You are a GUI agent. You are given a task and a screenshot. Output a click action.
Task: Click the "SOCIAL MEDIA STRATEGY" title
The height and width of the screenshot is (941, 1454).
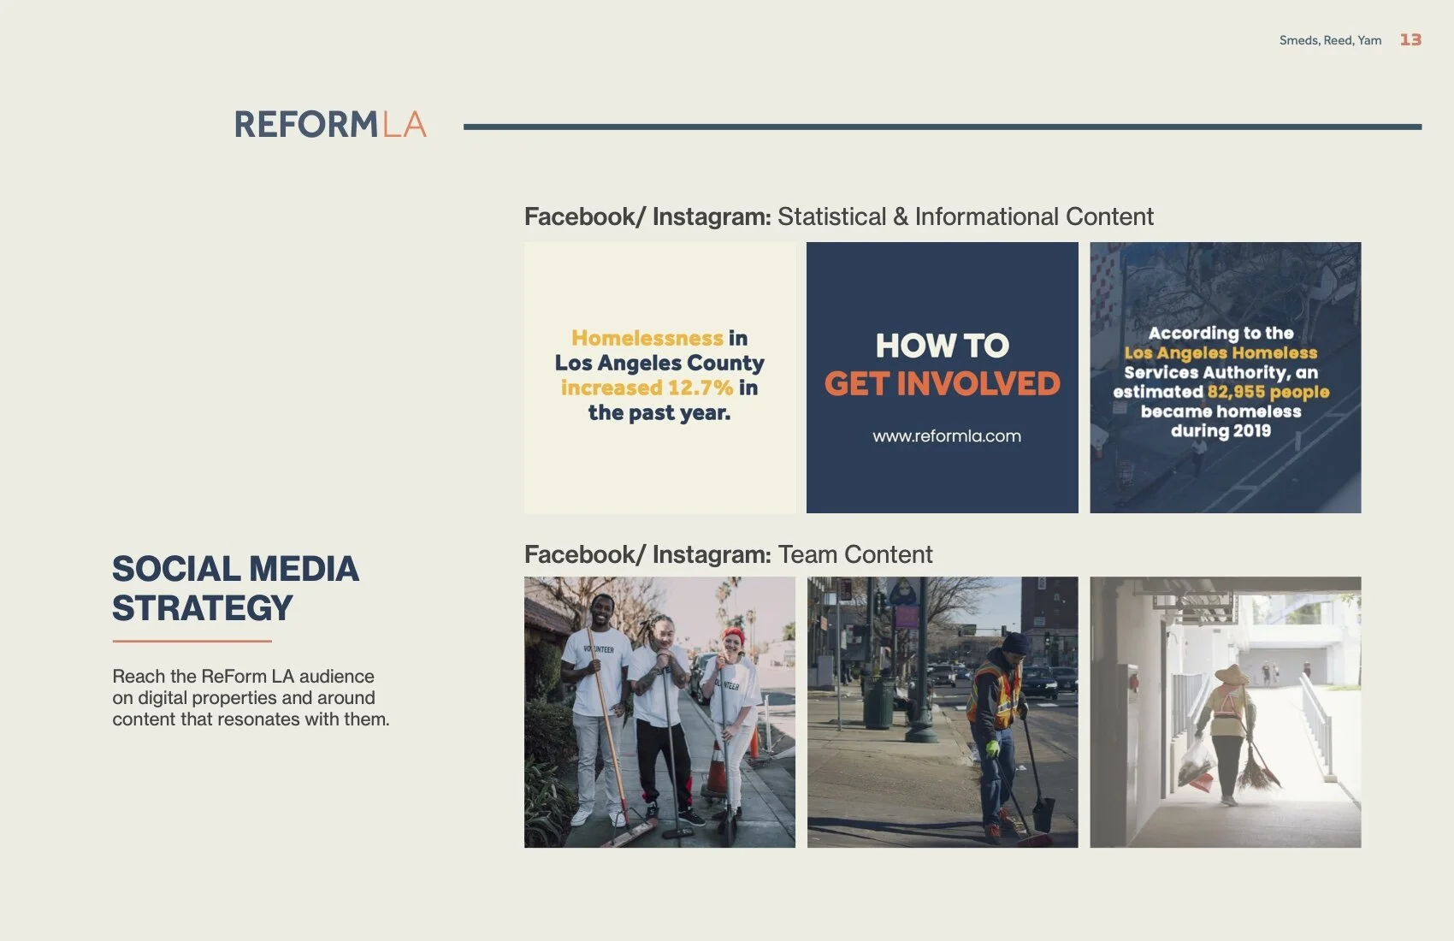click(235, 589)
